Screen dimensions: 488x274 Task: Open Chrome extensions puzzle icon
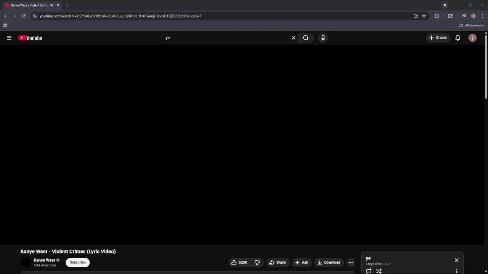(437, 16)
